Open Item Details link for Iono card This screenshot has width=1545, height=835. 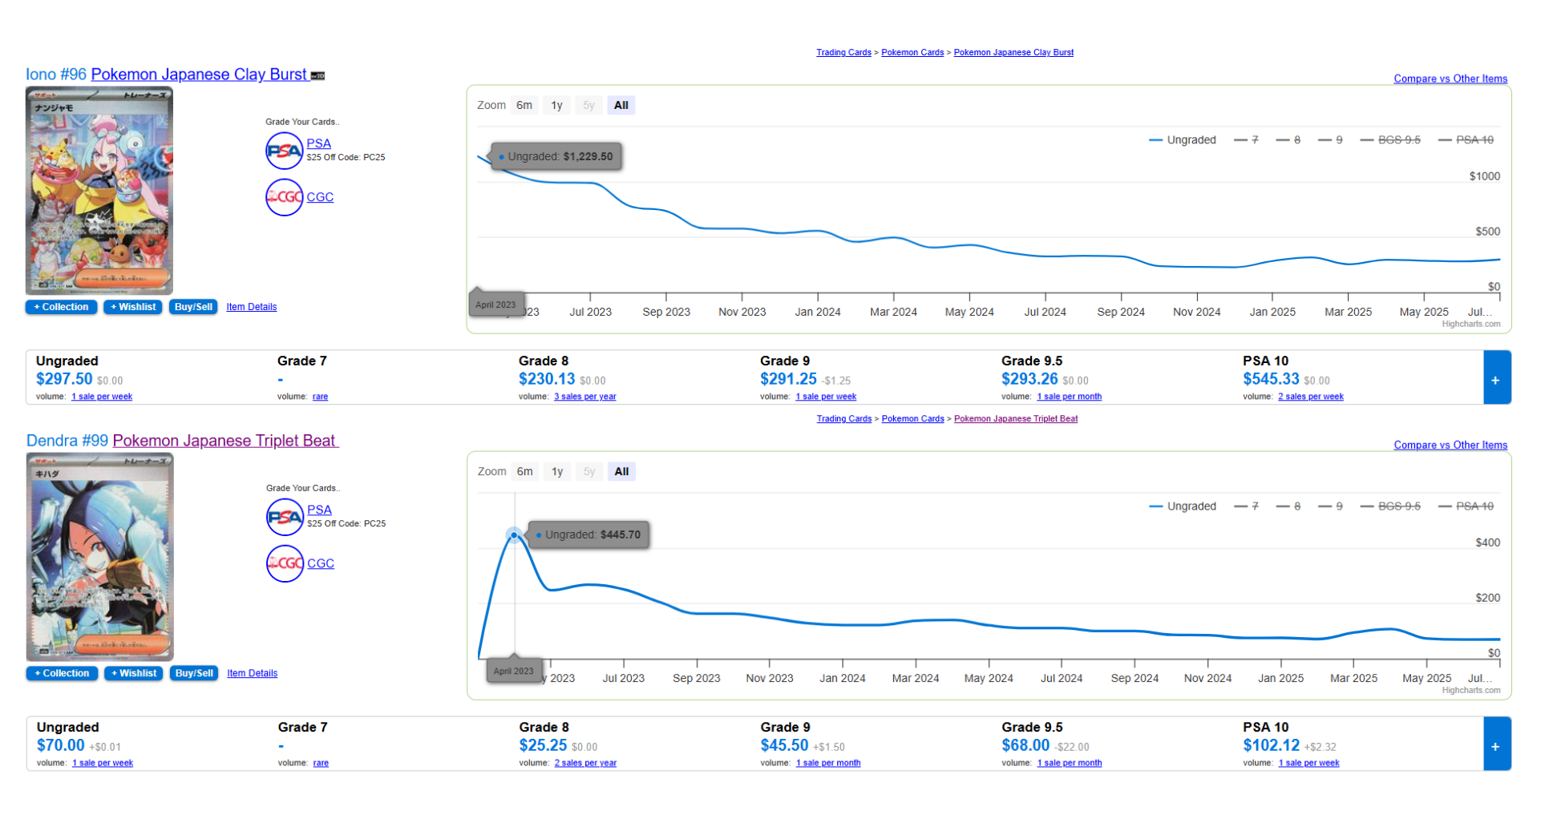pyautogui.click(x=251, y=307)
